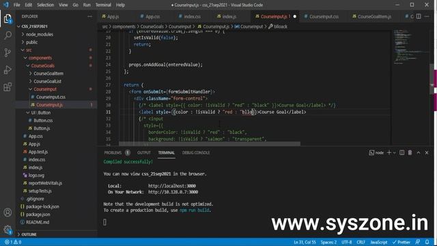Change encoding via UTF-8 status item
Screen dimensions: 437x246
tap(346, 242)
